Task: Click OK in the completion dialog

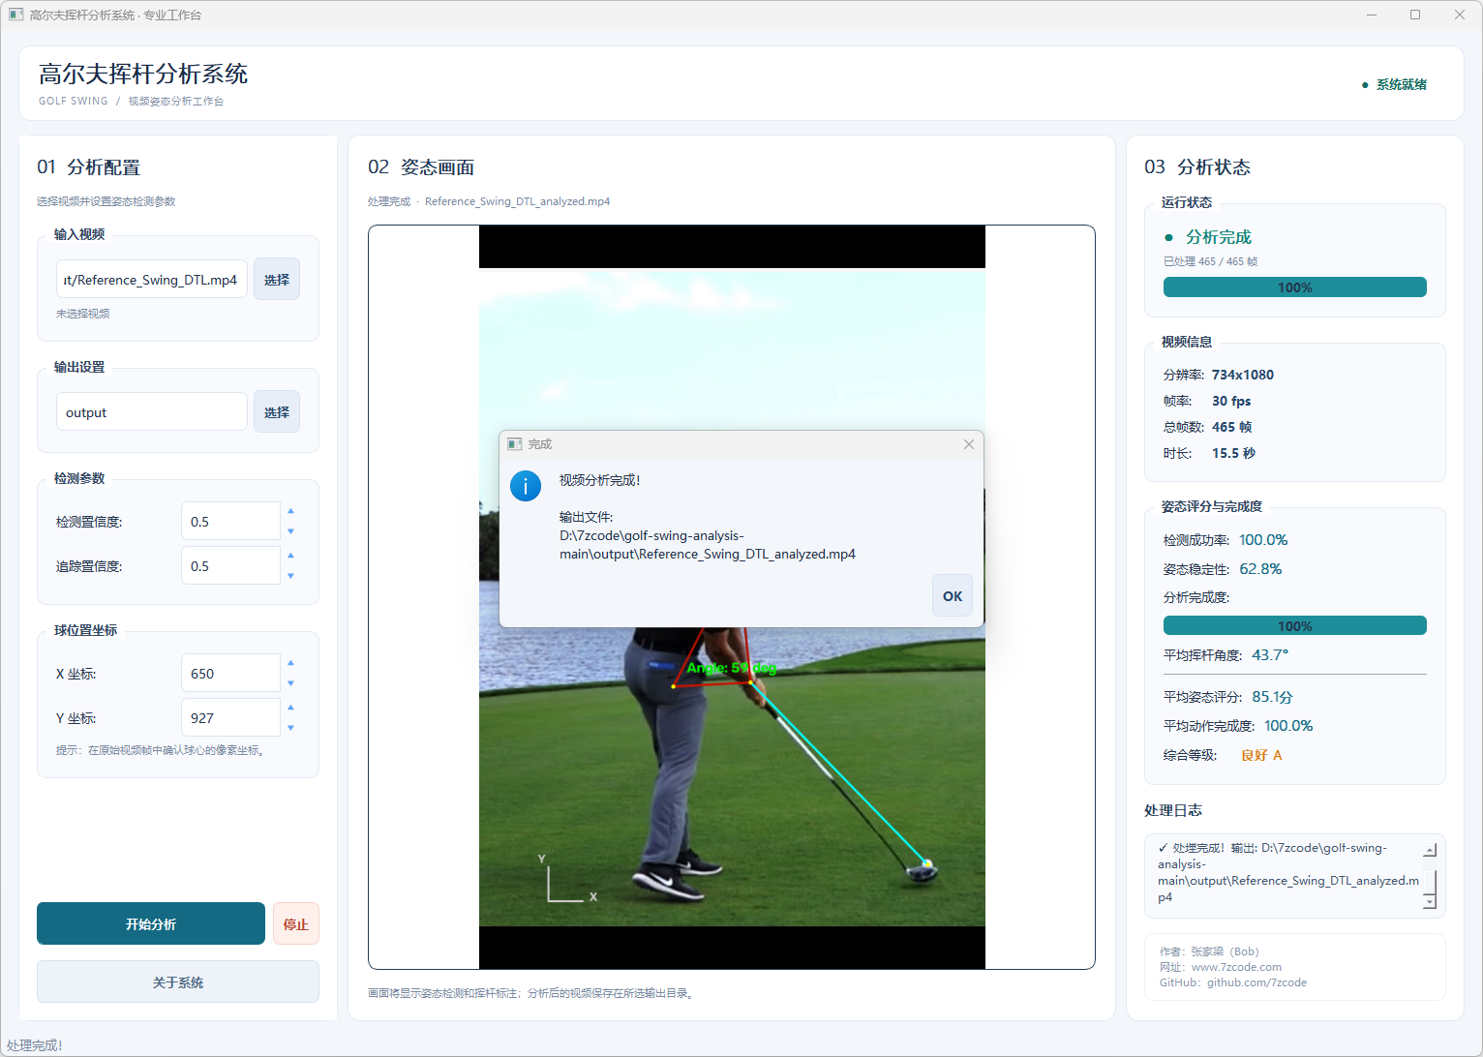Action: (953, 596)
